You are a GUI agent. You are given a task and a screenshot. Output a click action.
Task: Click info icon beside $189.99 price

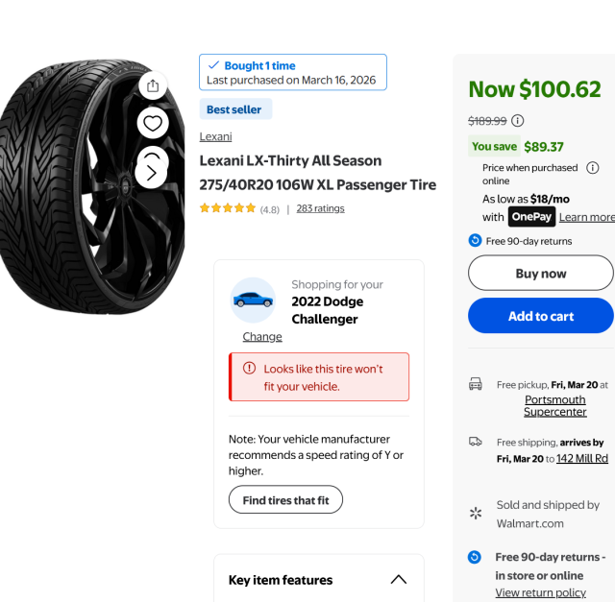518,120
